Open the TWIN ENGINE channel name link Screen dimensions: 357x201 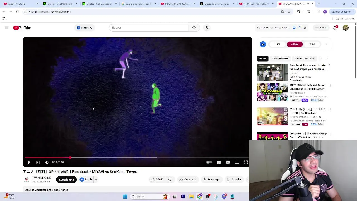coord(42,178)
